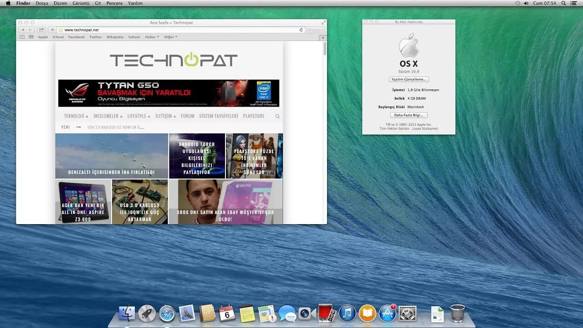Viewport: 583px width, 328px height.
Task: Open ASUS Tytan G50 banner ad
Action: [x=169, y=93]
